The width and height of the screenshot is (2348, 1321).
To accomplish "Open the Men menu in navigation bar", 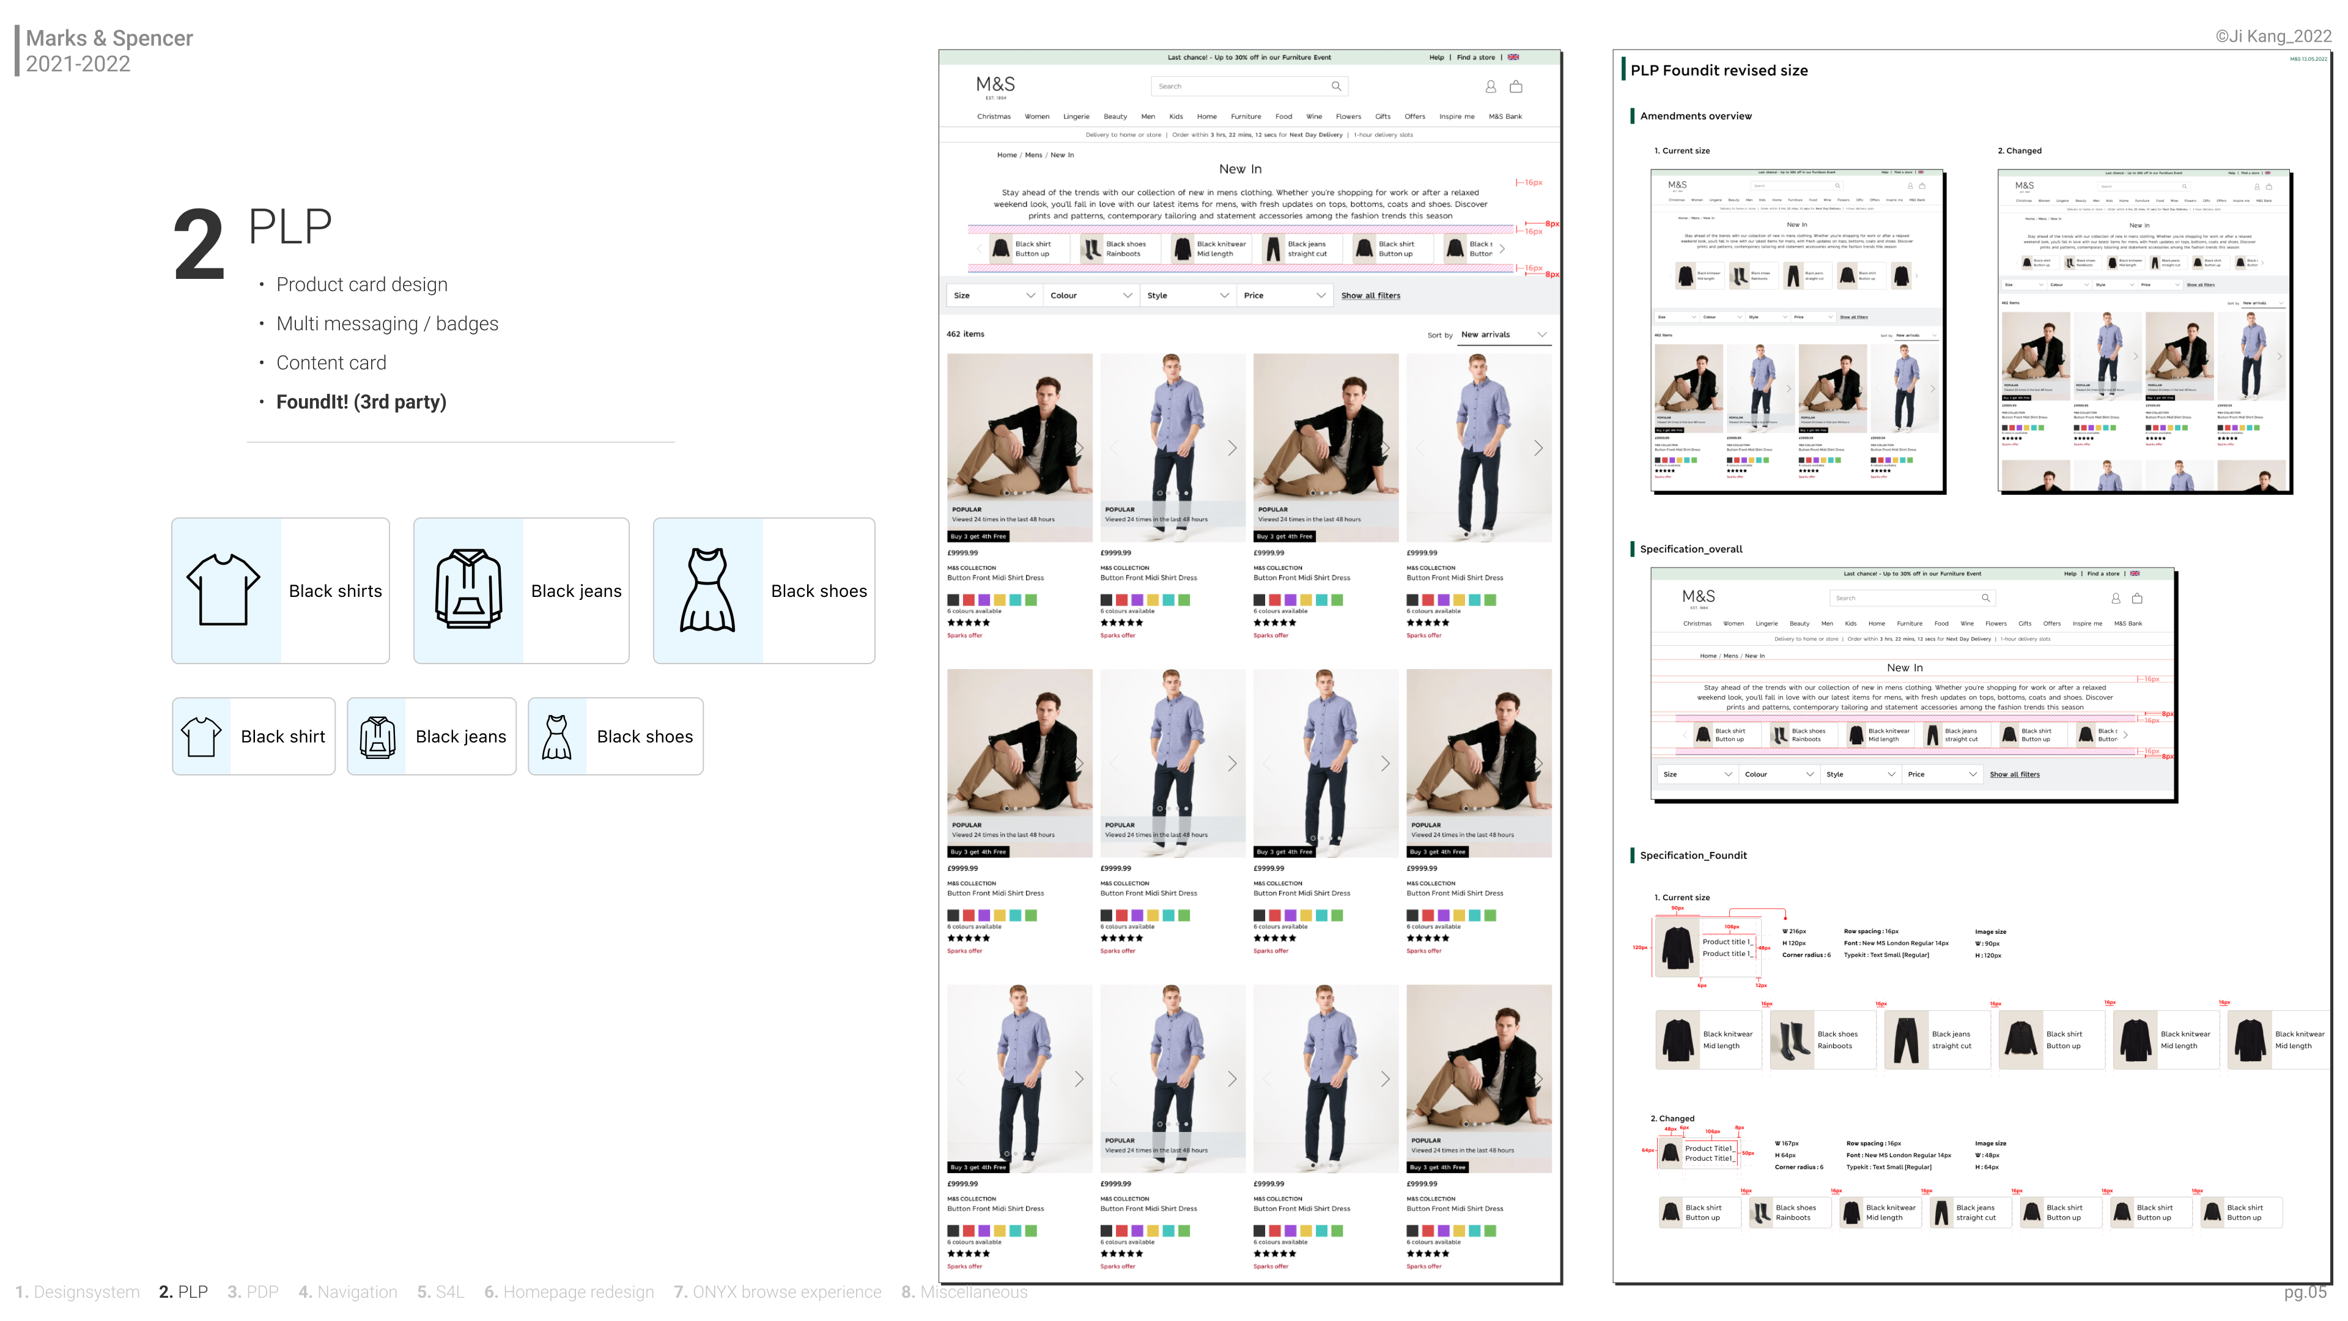I will pyautogui.click(x=1148, y=117).
